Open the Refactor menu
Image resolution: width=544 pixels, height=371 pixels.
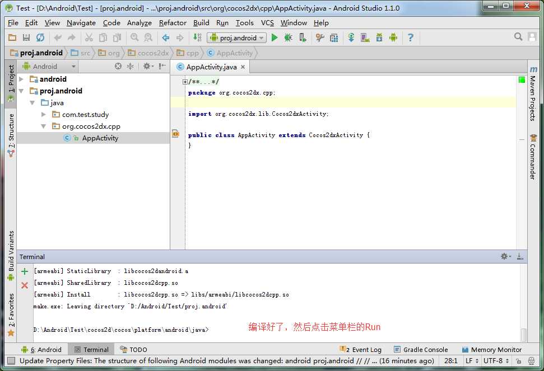(173, 23)
